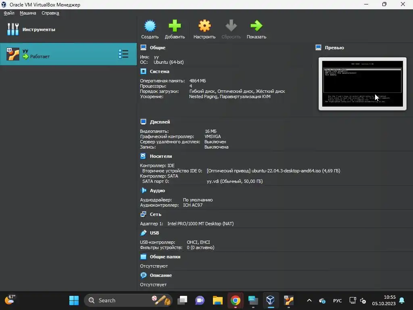Open the Аудио settings heading link
This screenshot has width=413, height=310.
(157, 191)
